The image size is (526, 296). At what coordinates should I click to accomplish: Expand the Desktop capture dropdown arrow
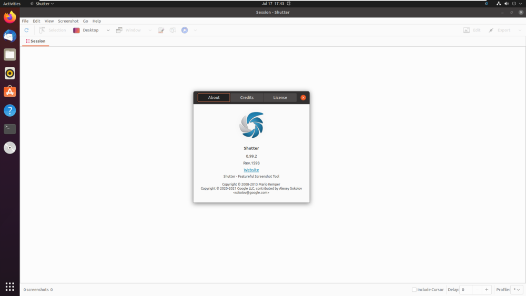point(108,30)
